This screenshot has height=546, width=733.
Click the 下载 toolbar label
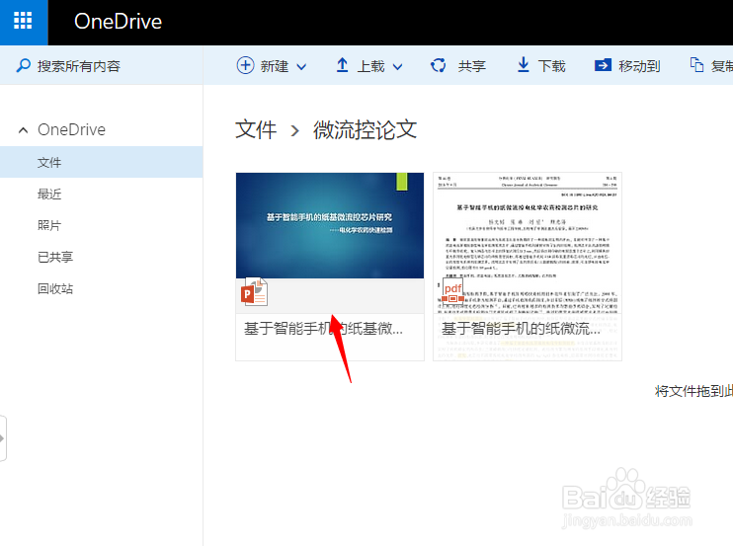551,66
